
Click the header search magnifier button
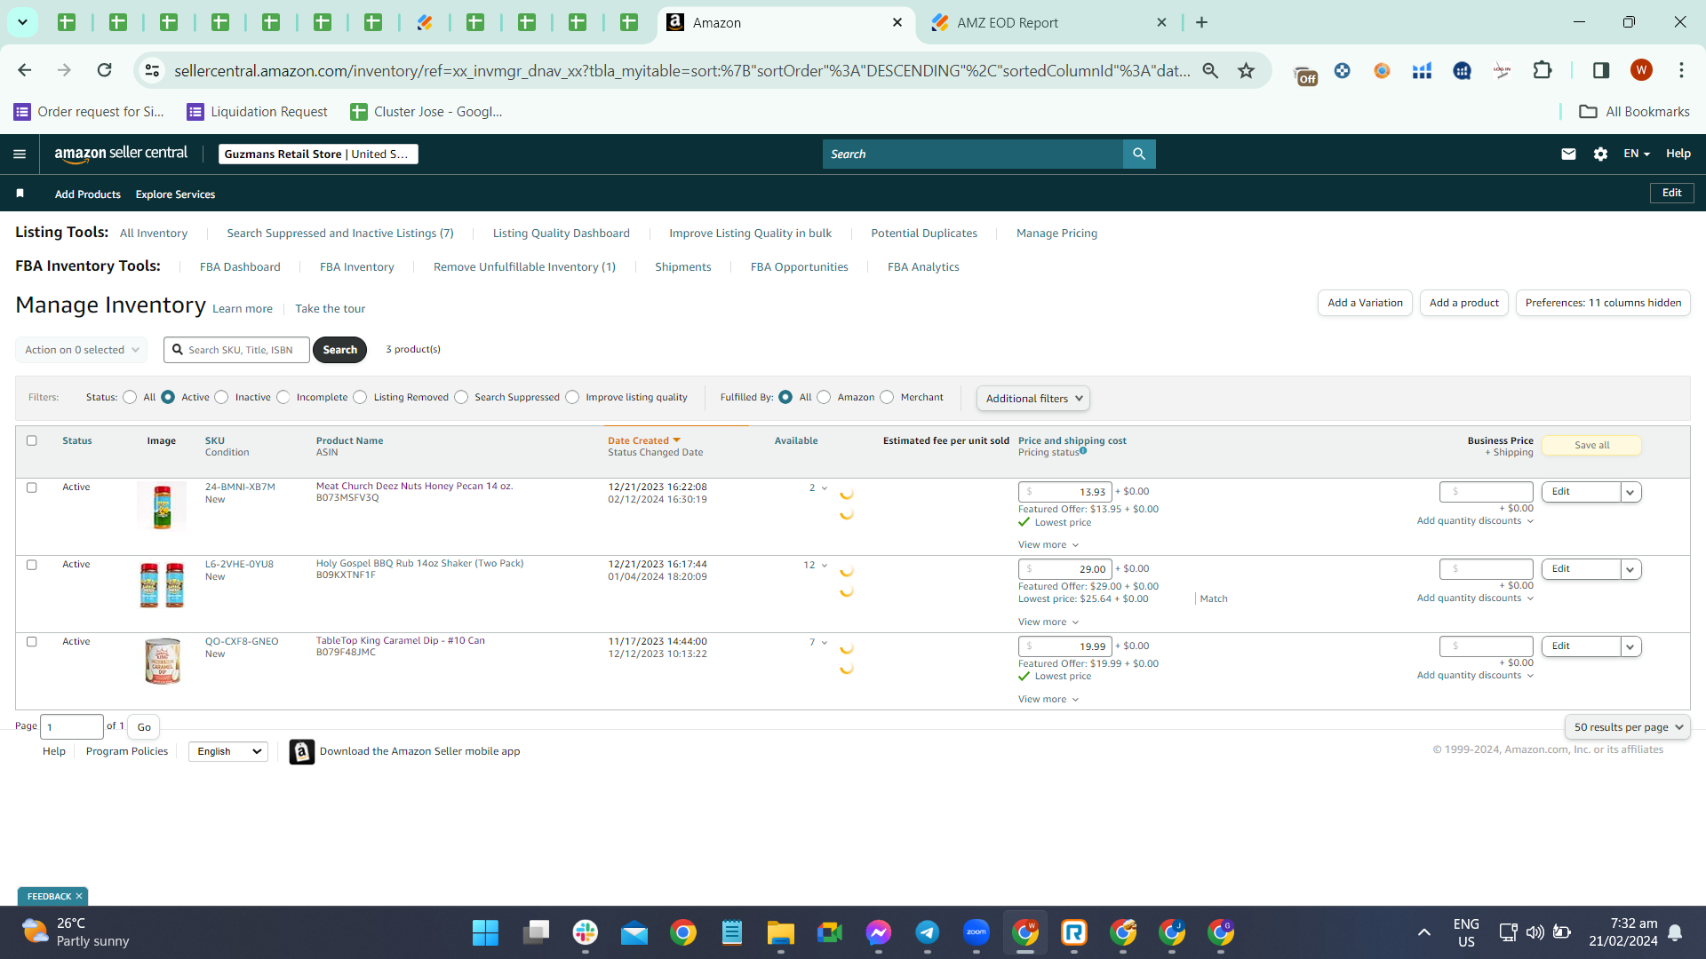pyautogui.click(x=1139, y=154)
